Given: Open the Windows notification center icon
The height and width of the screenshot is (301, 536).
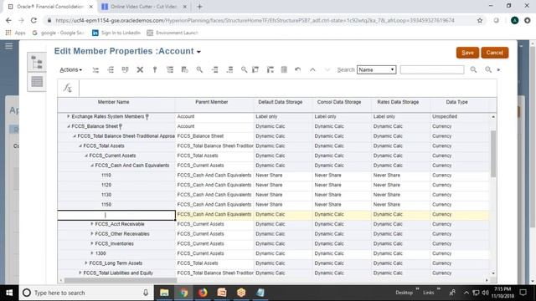Looking at the screenshot, I should pyautogui.click(x=523, y=293).
